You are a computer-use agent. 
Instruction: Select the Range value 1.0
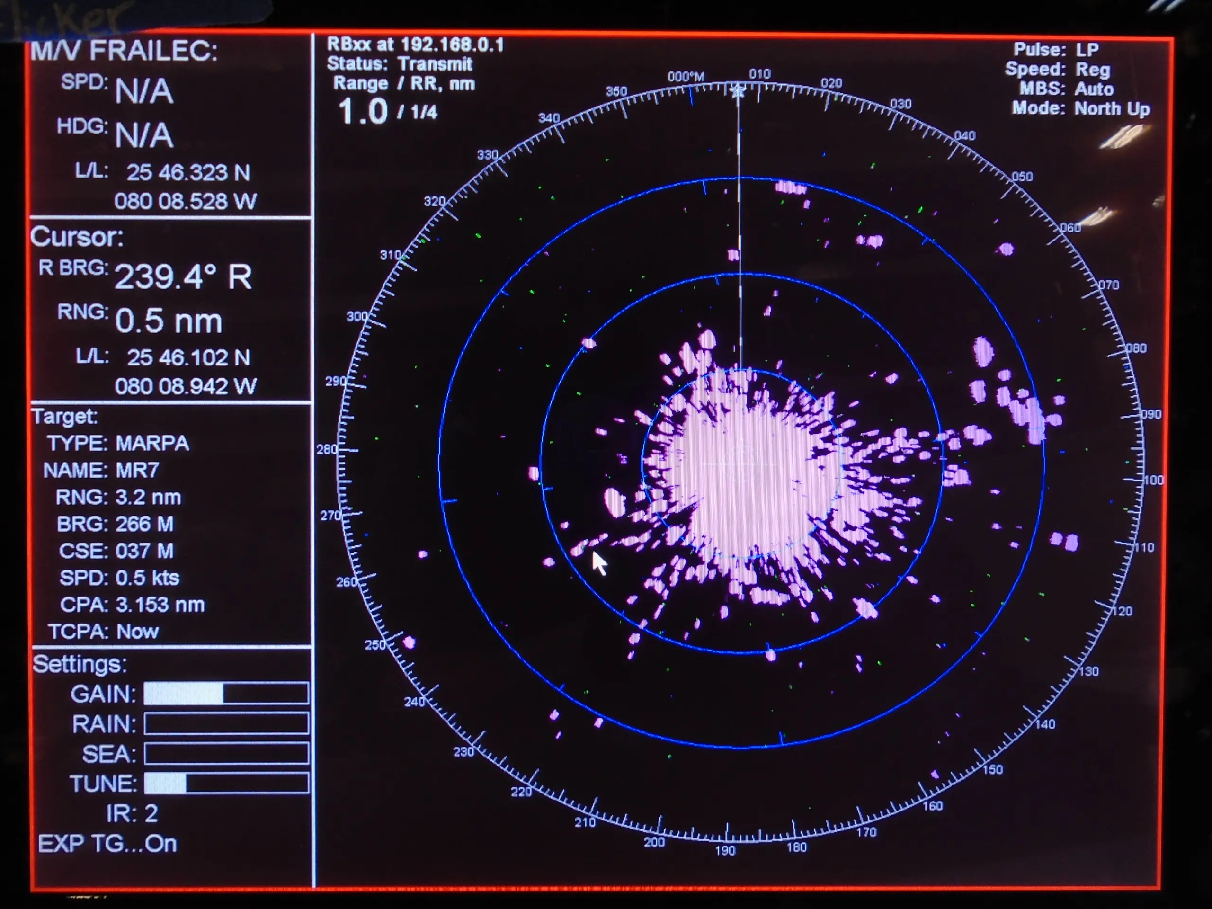(x=364, y=111)
